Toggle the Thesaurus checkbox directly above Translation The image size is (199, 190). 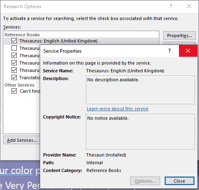(x=14, y=70)
